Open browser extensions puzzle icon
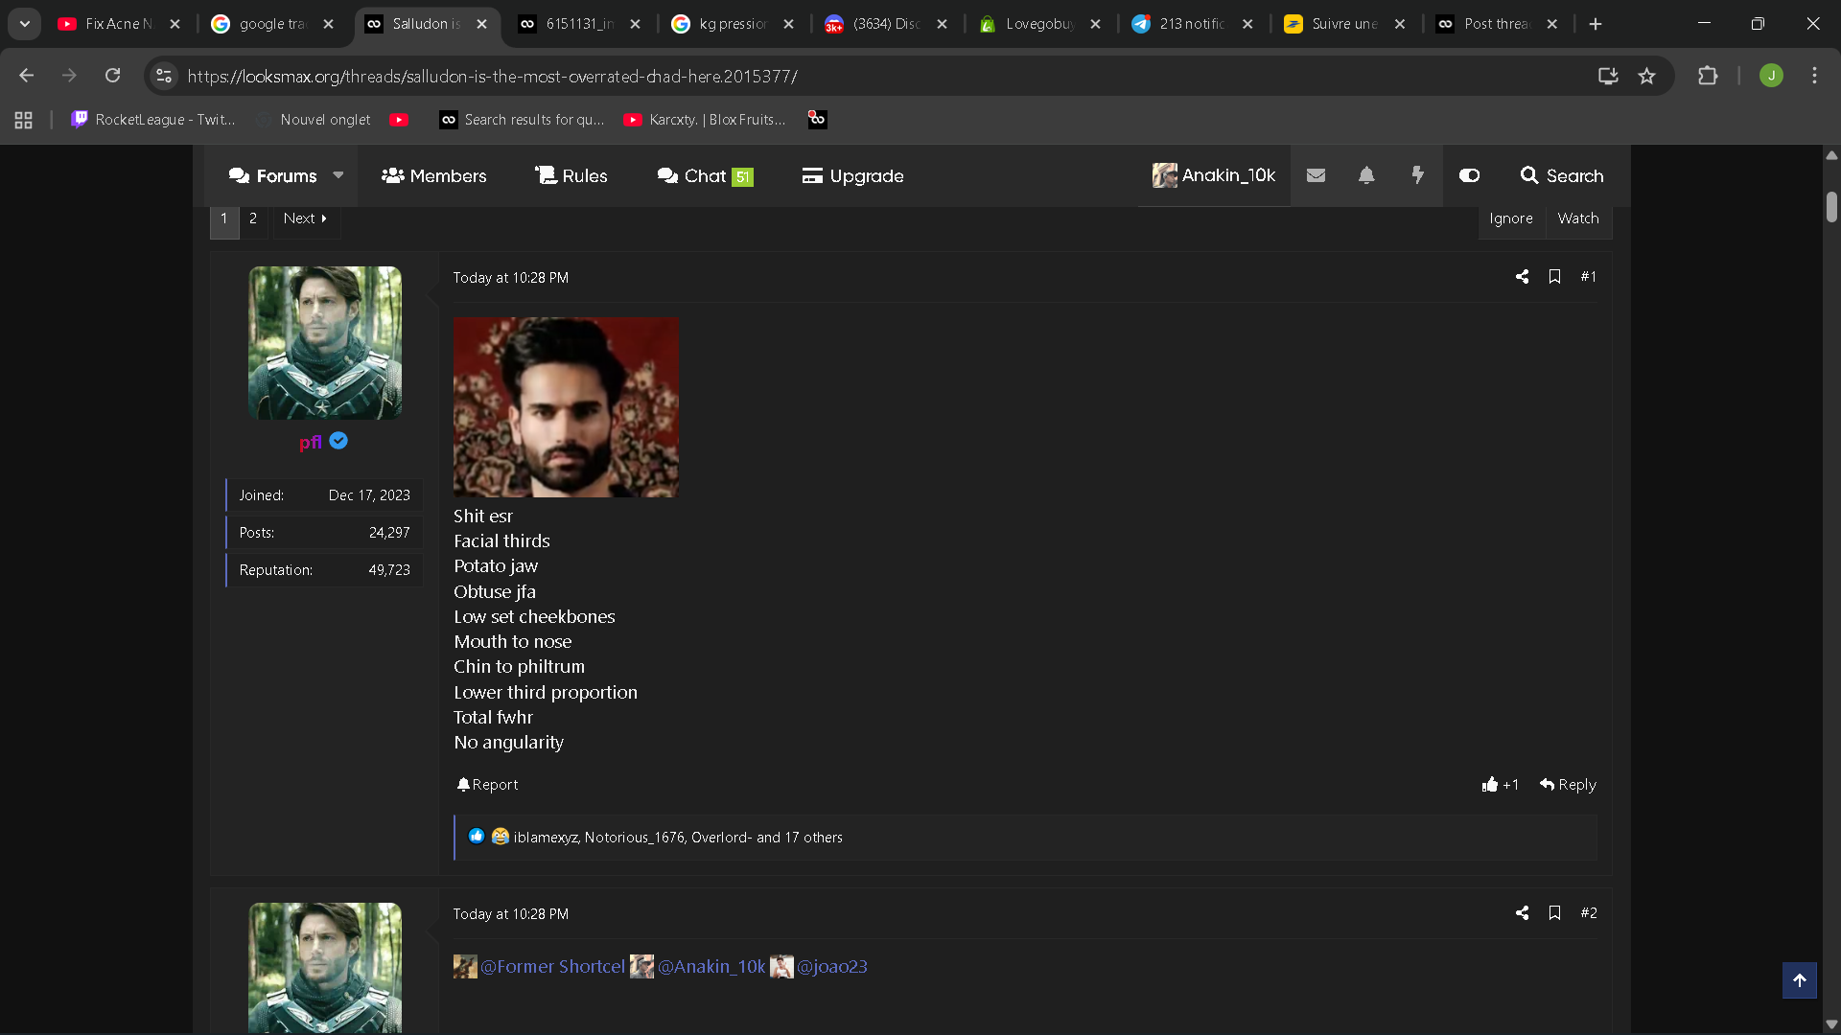This screenshot has height=1035, width=1841. pyautogui.click(x=1708, y=76)
